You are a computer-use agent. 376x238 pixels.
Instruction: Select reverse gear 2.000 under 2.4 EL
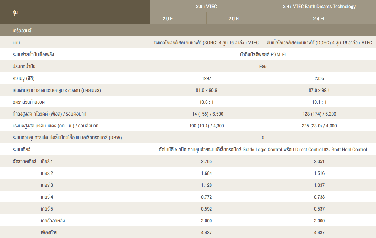pyautogui.click(x=319, y=221)
